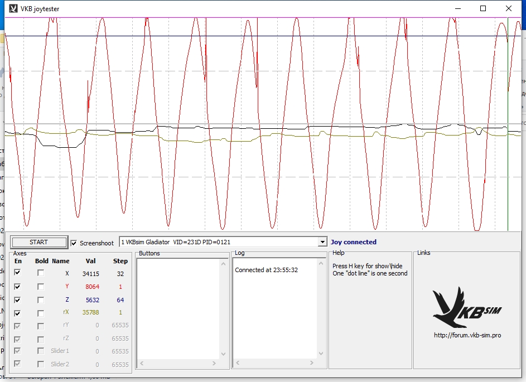Click the Log scroll down arrow
Image resolution: width=526 pixels, height=382 pixels.
pyautogui.click(x=321, y=354)
